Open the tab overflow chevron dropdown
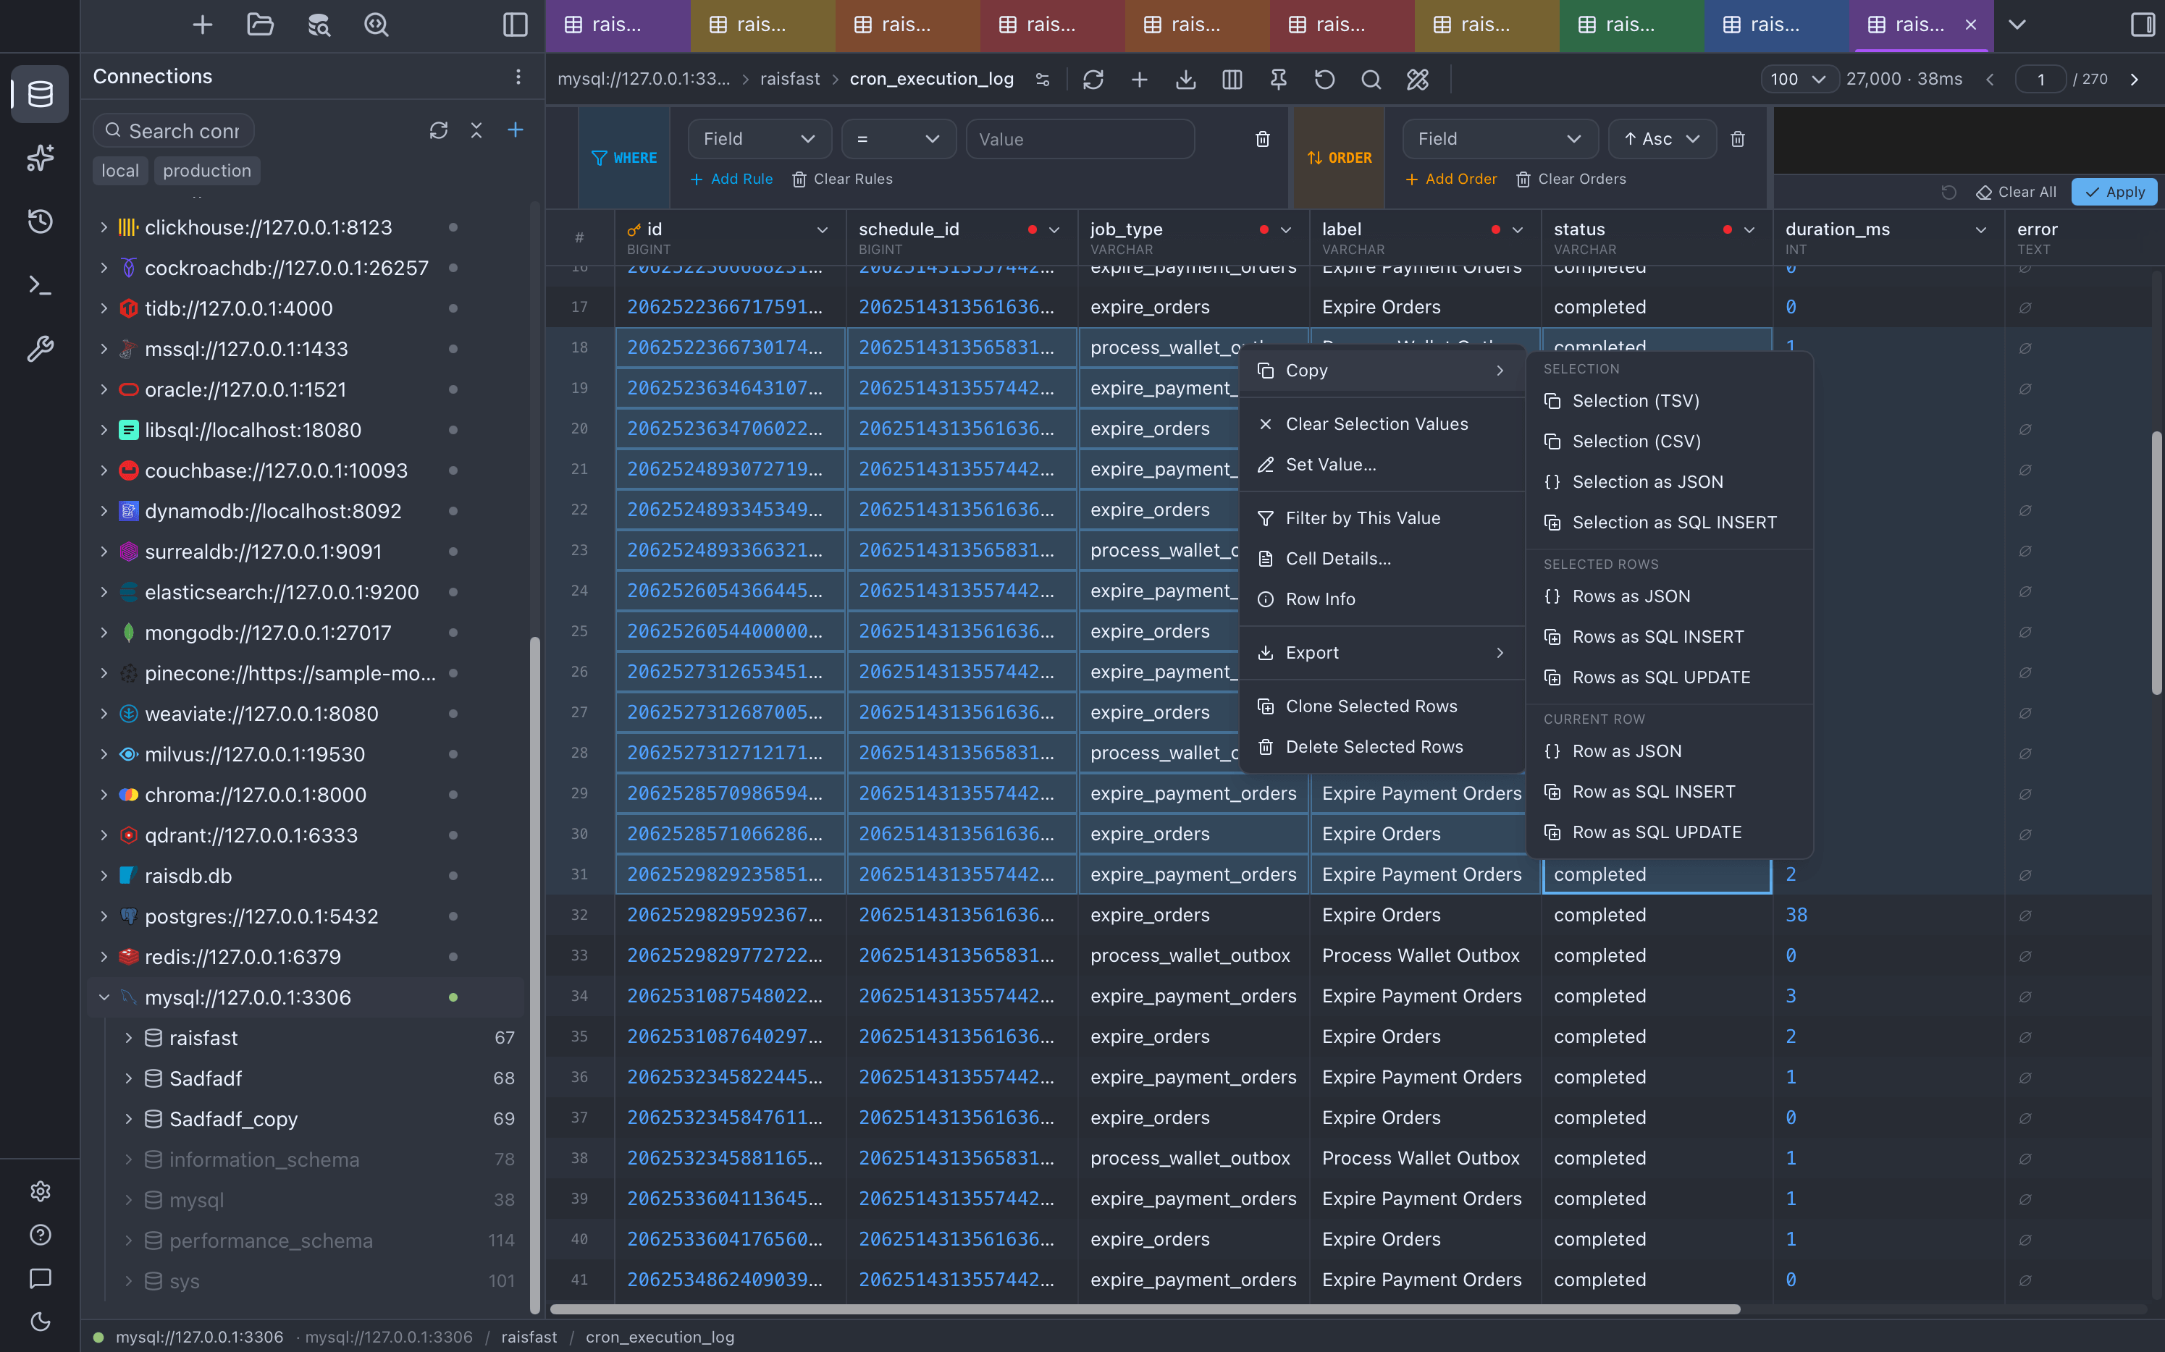Screen dimensions: 2165x1352 pyautogui.click(x=2017, y=25)
